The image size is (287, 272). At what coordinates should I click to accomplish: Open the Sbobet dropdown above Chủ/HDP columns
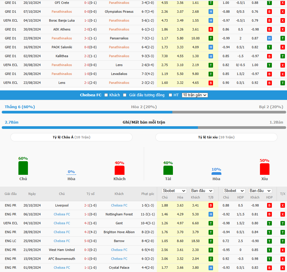pyautogui.click(x=234, y=191)
